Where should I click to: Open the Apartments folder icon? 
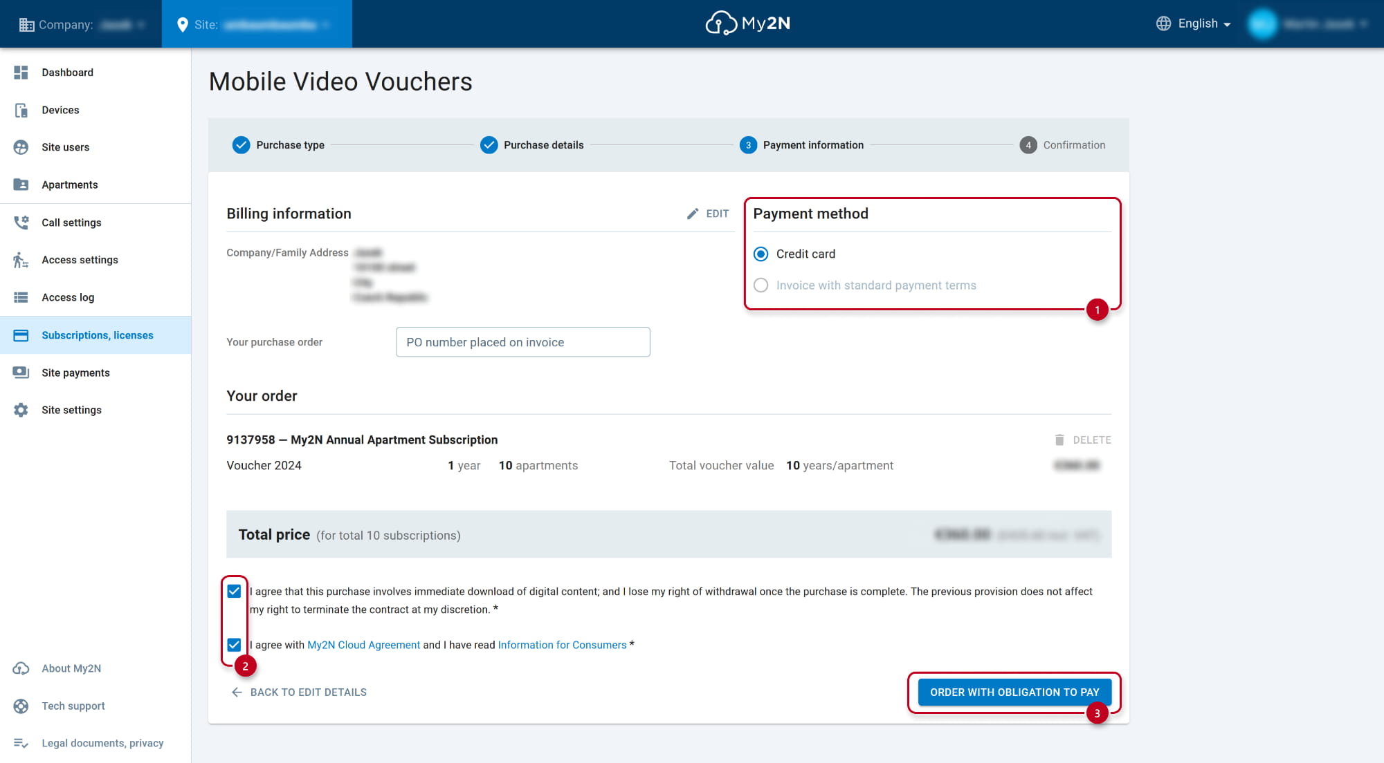(x=21, y=185)
